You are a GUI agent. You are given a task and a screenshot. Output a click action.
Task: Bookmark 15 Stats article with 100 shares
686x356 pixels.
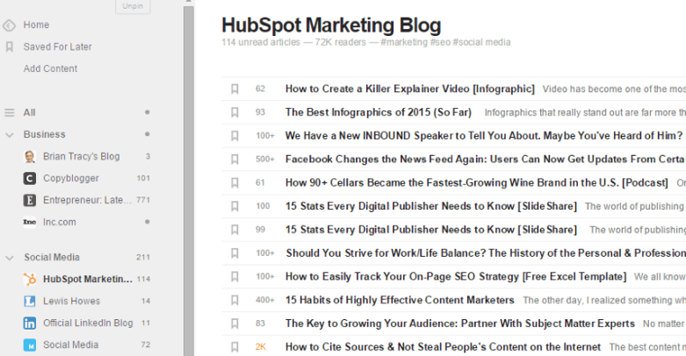[235, 206]
